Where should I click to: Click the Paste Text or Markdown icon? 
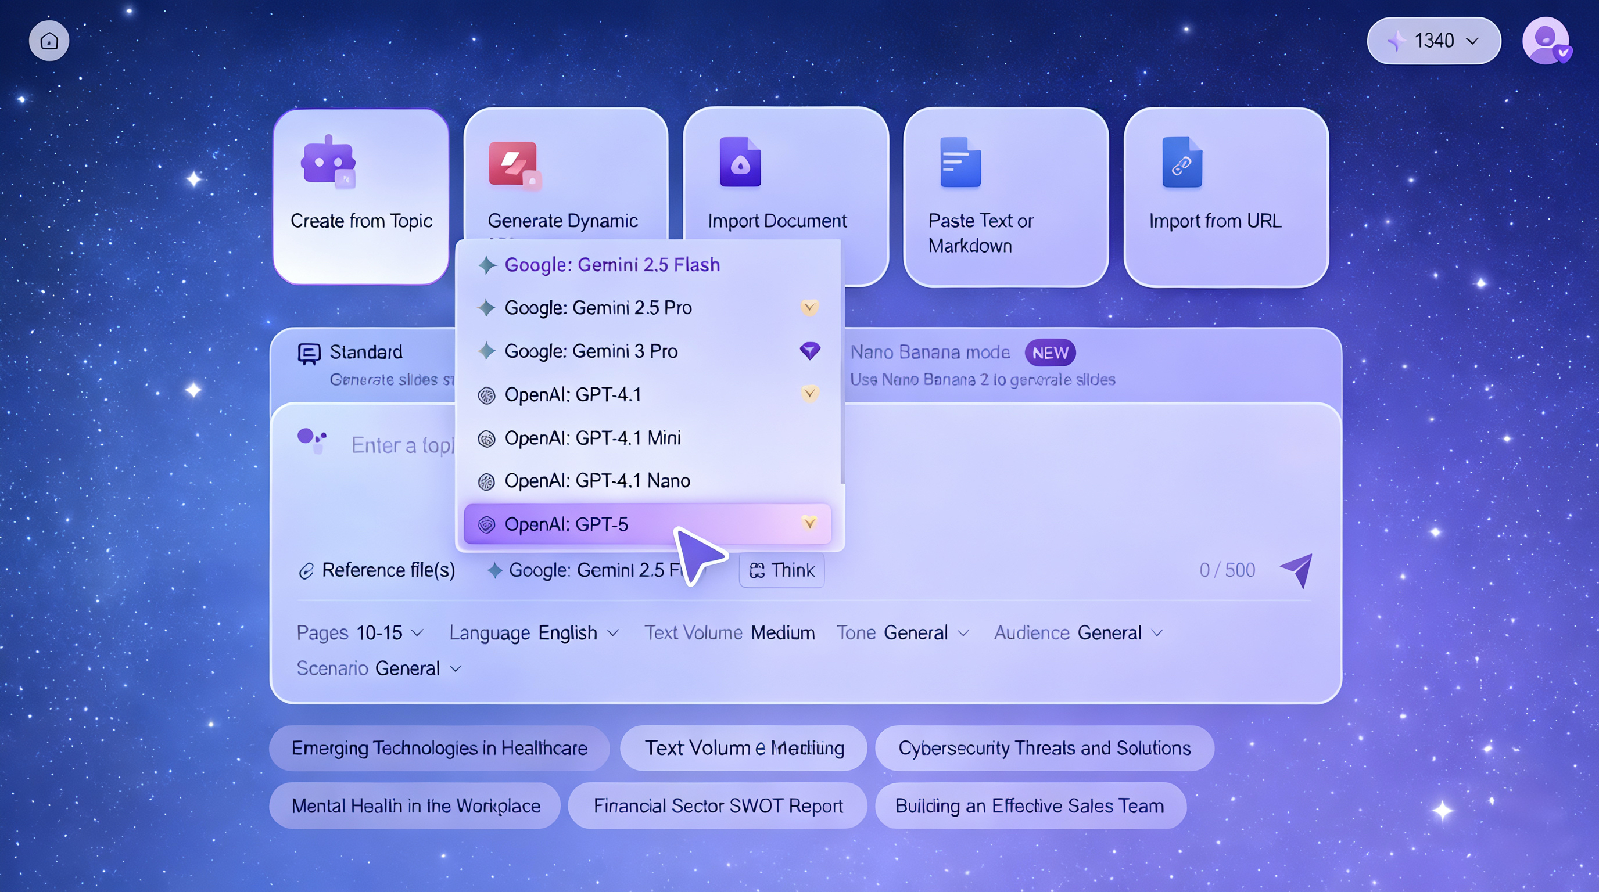tap(960, 163)
